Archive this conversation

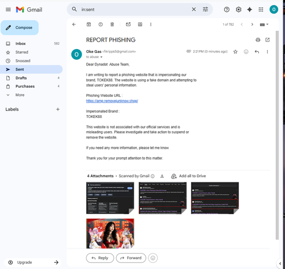coord(89,25)
